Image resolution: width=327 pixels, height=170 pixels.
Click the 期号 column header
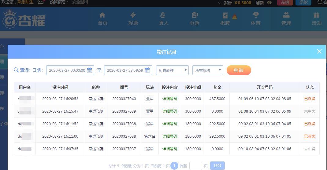124,87
